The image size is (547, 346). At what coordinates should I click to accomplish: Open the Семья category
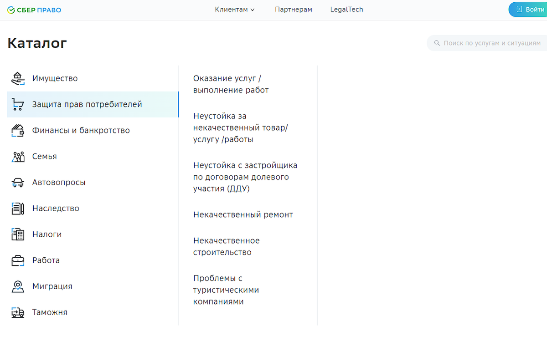[x=93, y=156]
